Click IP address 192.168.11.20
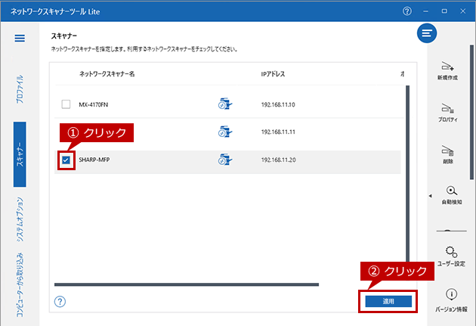476x326 pixels. [278, 160]
